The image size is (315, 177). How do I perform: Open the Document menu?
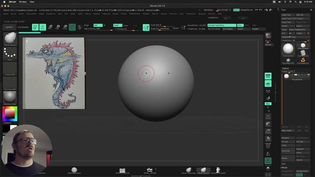click(31, 14)
